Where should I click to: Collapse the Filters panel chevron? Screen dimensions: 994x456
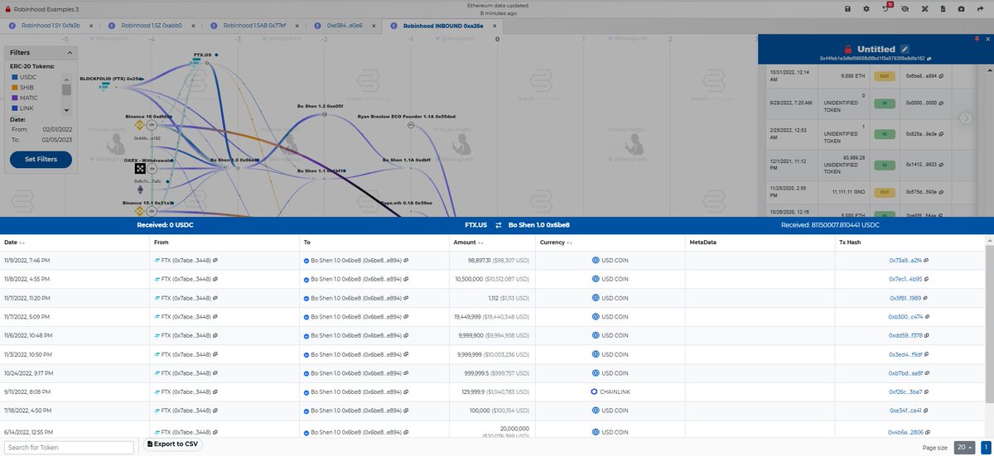(x=70, y=52)
